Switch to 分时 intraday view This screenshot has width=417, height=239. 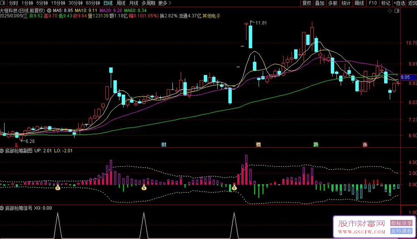pos(13,3)
